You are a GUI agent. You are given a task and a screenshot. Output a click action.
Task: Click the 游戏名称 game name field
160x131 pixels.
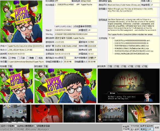pyautogui.click(x=76, y=38)
